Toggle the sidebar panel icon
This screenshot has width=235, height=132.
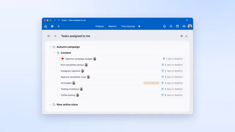pos(49,36)
